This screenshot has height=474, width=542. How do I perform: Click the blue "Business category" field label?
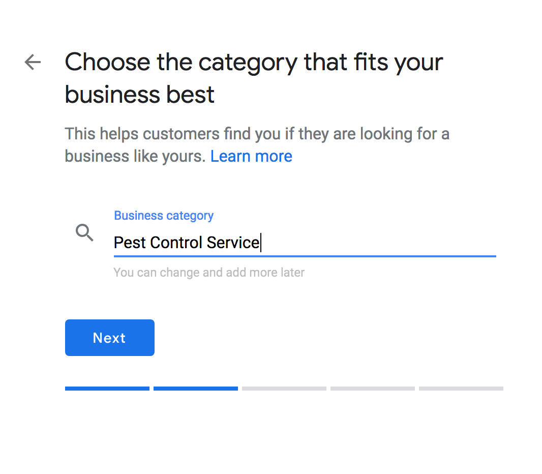(164, 216)
